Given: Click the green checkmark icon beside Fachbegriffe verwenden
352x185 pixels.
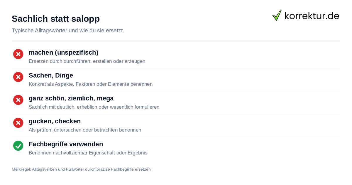Looking at the screenshot, I should pos(18,146).
